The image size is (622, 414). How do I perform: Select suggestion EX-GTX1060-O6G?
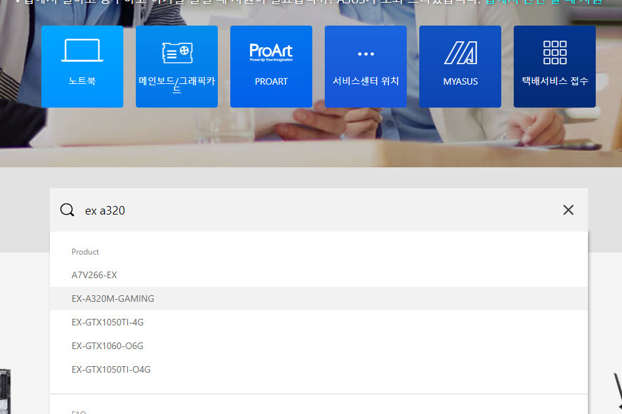pyautogui.click(x=318, y=346)
